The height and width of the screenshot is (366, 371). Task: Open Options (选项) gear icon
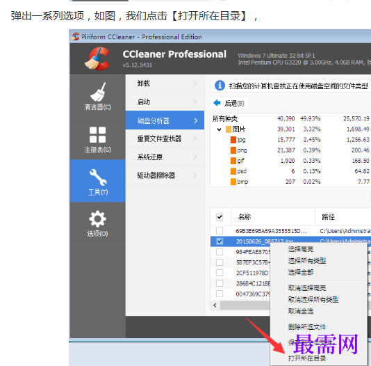(x=97, y=218)
